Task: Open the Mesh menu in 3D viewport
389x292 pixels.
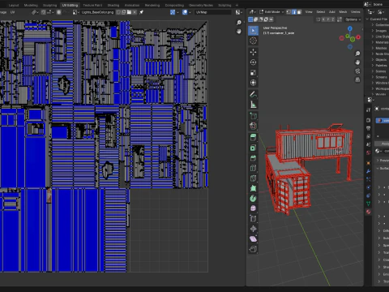Action: click(x=343, y=12)
